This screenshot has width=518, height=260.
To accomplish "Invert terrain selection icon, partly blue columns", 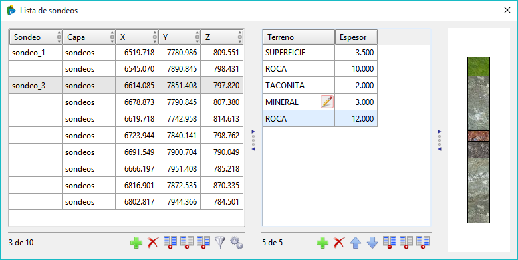I will pyautogui.click(x=423, y=243).
